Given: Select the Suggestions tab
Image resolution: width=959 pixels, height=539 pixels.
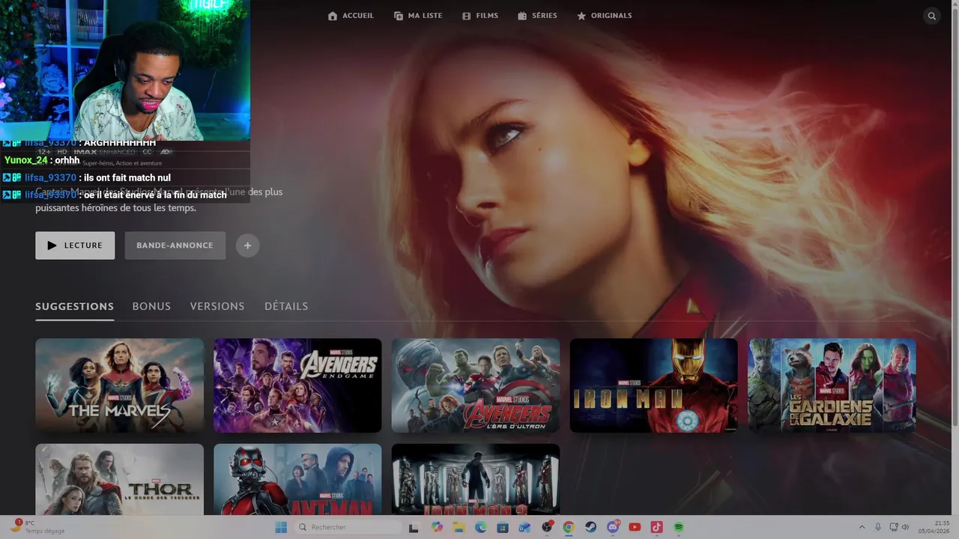Looking at the screenshot, I should 74,306.
